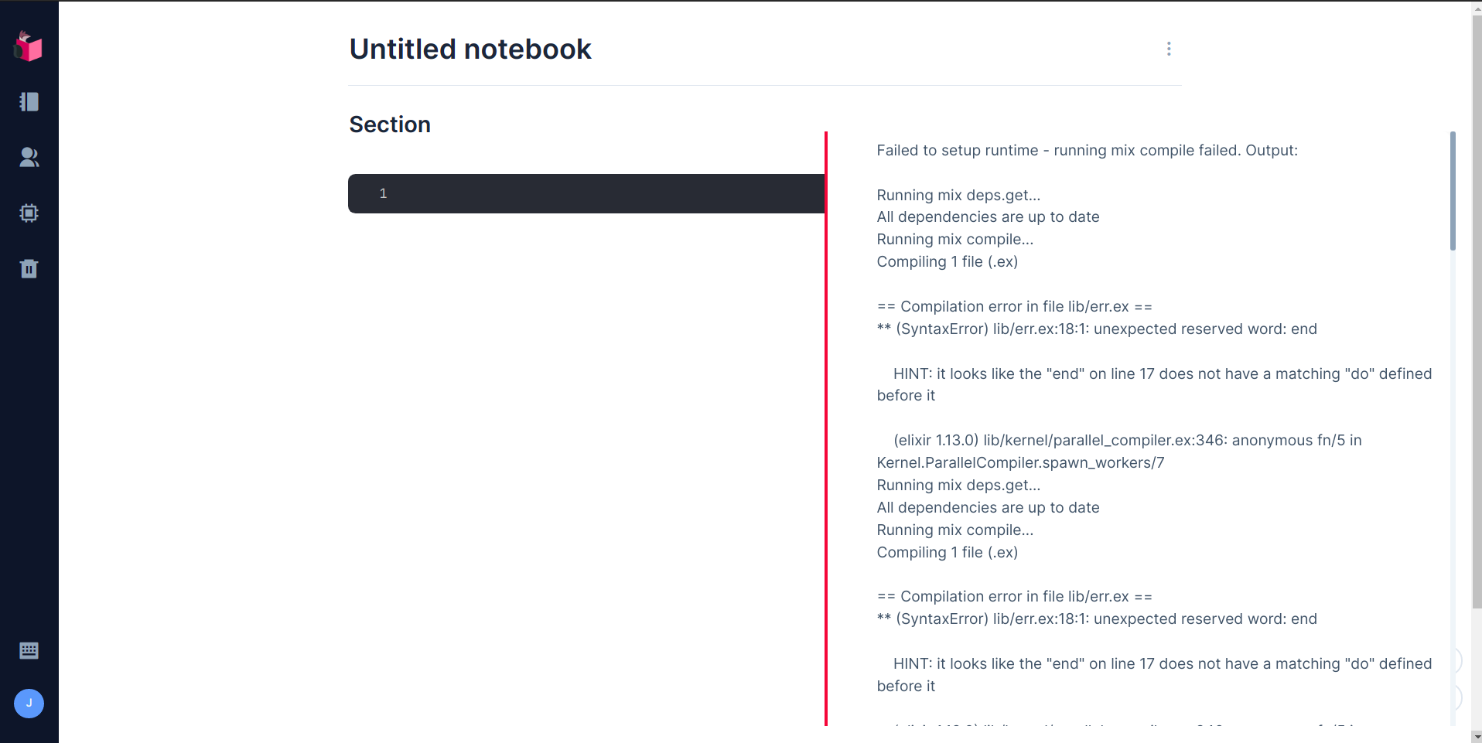Screen dimensions: 1482x743
Task: Click the Untitled notebook title to rename it
Action: coord(470,48)
